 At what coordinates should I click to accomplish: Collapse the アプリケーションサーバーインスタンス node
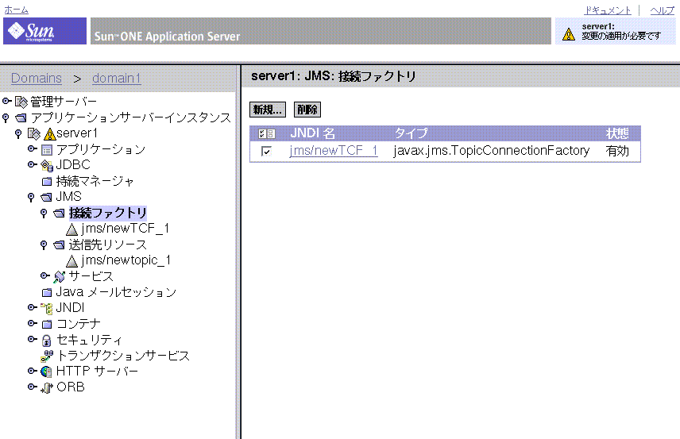coord(6,117)
